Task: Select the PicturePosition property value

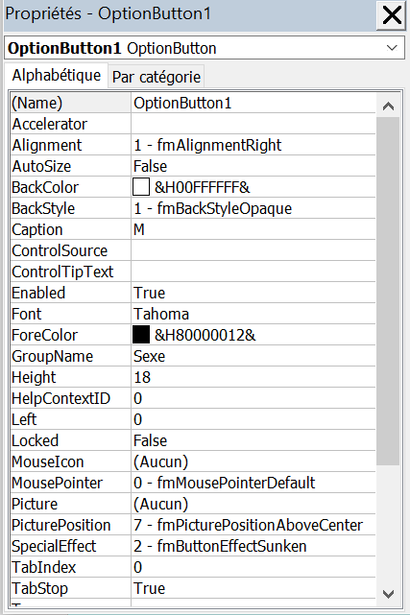Action: pos(253,525)
